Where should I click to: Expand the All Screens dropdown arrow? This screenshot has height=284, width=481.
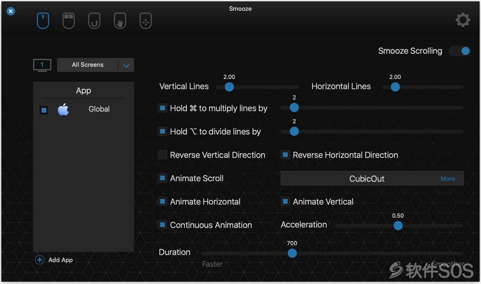click(126, 65)
